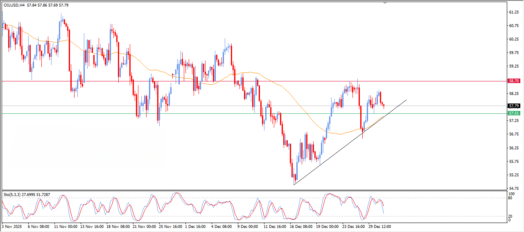Click the gray current price horizontal line
The width and height of the screenshot is (524, 232).
(x=164, y=106)
